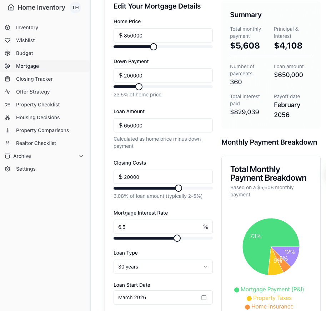Go to Realtor Checklist page
326x311 pixels.
[36, 143]
